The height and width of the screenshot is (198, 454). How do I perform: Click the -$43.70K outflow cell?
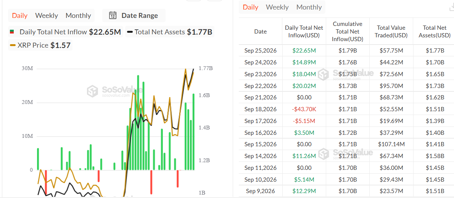point(304,109)
